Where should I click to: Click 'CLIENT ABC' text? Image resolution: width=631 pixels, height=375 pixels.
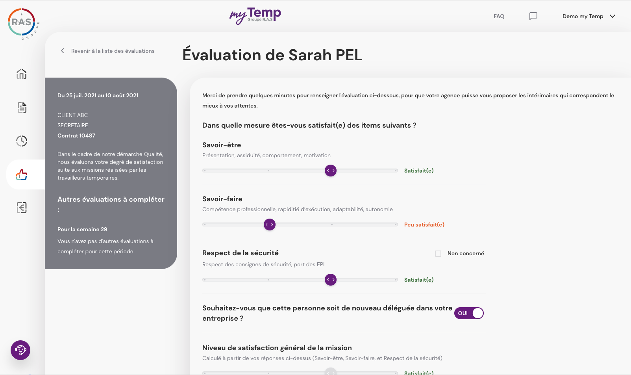point(73,115)
